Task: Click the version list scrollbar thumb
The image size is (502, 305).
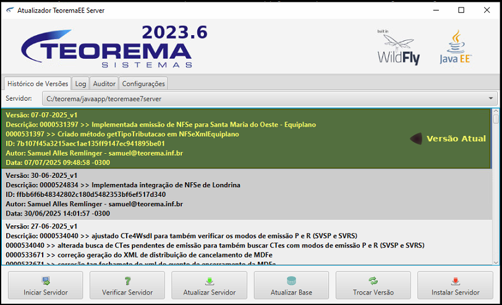Action: tap(496, 119)
